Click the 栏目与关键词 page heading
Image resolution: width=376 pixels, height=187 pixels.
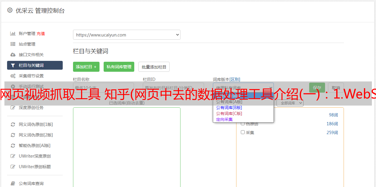pos(91,51)
